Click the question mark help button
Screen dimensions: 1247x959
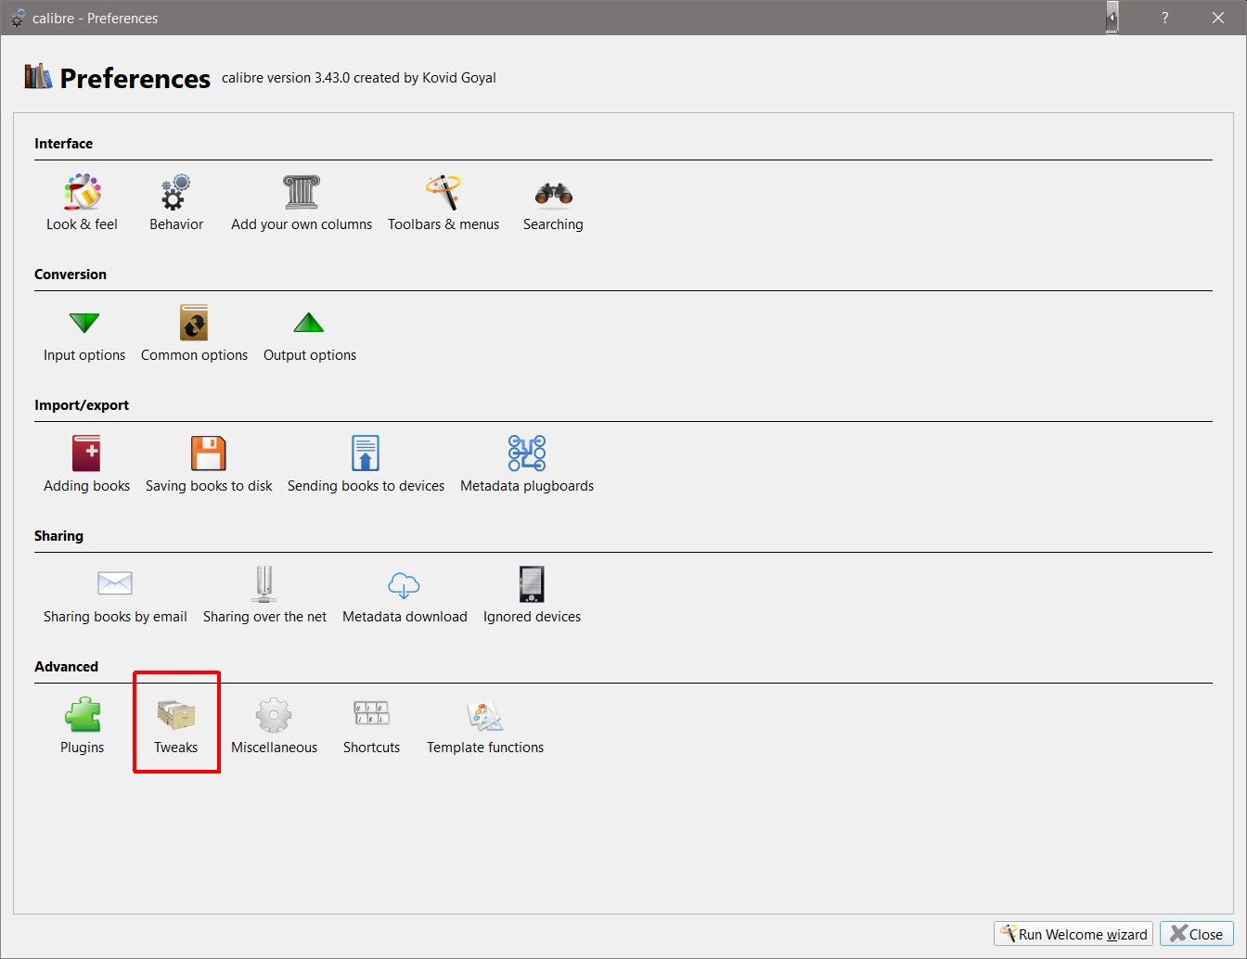pyautogui.click(x=1165, y=18)
